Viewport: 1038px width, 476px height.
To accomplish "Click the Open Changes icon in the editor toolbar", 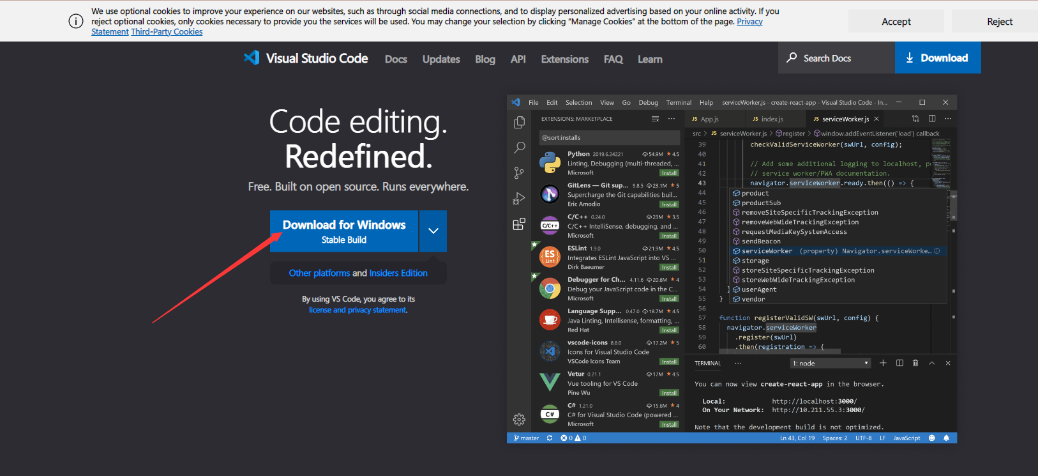I will [915, 119].
